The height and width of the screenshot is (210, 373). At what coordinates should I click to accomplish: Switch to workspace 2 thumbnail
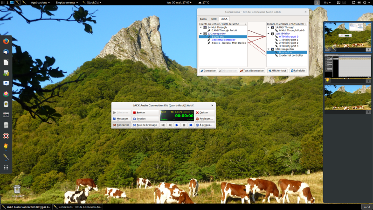click(347, 69)
